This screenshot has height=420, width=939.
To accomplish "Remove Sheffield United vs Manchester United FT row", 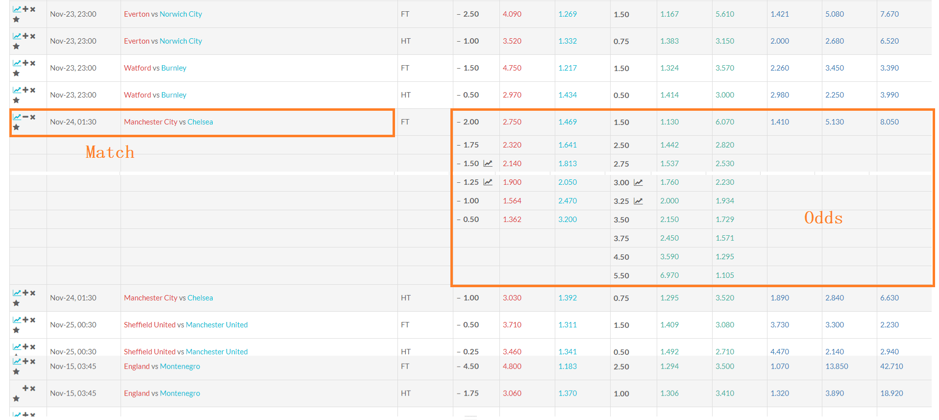I will click(x=33, y=320).
